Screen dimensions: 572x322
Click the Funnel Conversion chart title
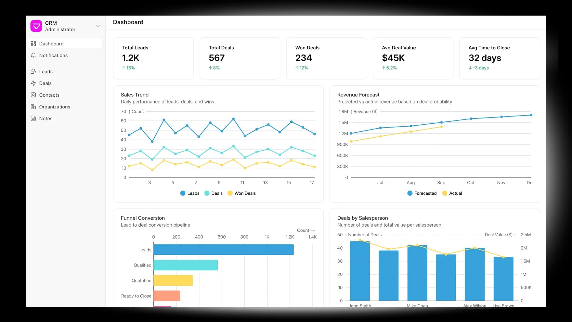coord(143,218)
